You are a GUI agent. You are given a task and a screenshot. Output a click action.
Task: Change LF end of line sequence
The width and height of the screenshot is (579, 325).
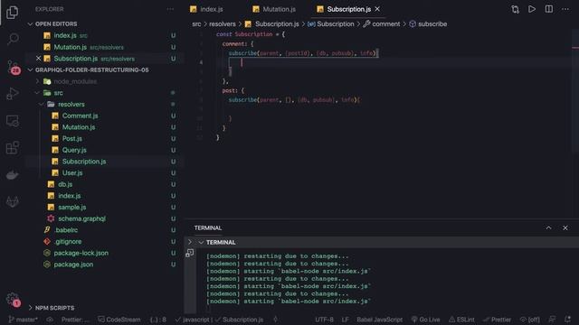(345, 320)
